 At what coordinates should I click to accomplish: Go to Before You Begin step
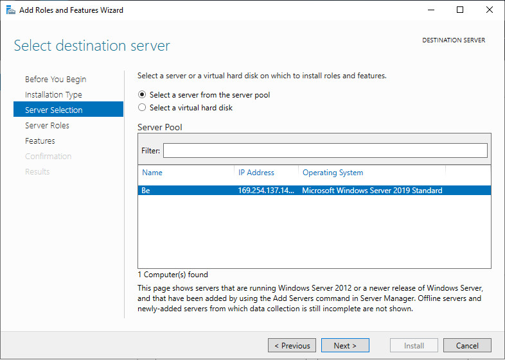(55, 80)
